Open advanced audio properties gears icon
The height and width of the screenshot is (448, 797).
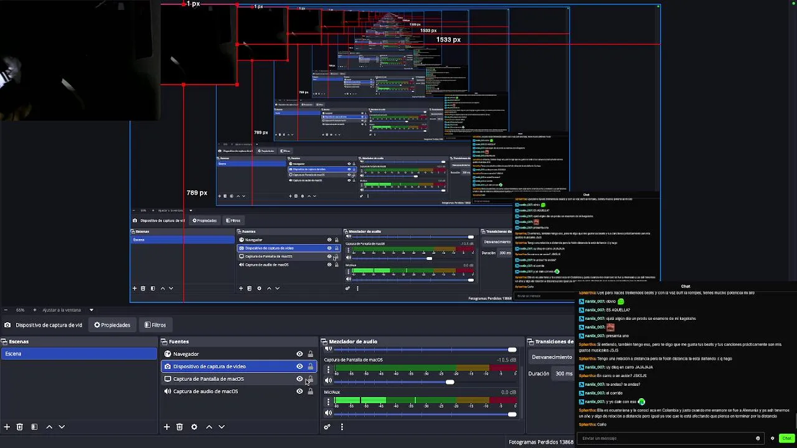point(327,427)
